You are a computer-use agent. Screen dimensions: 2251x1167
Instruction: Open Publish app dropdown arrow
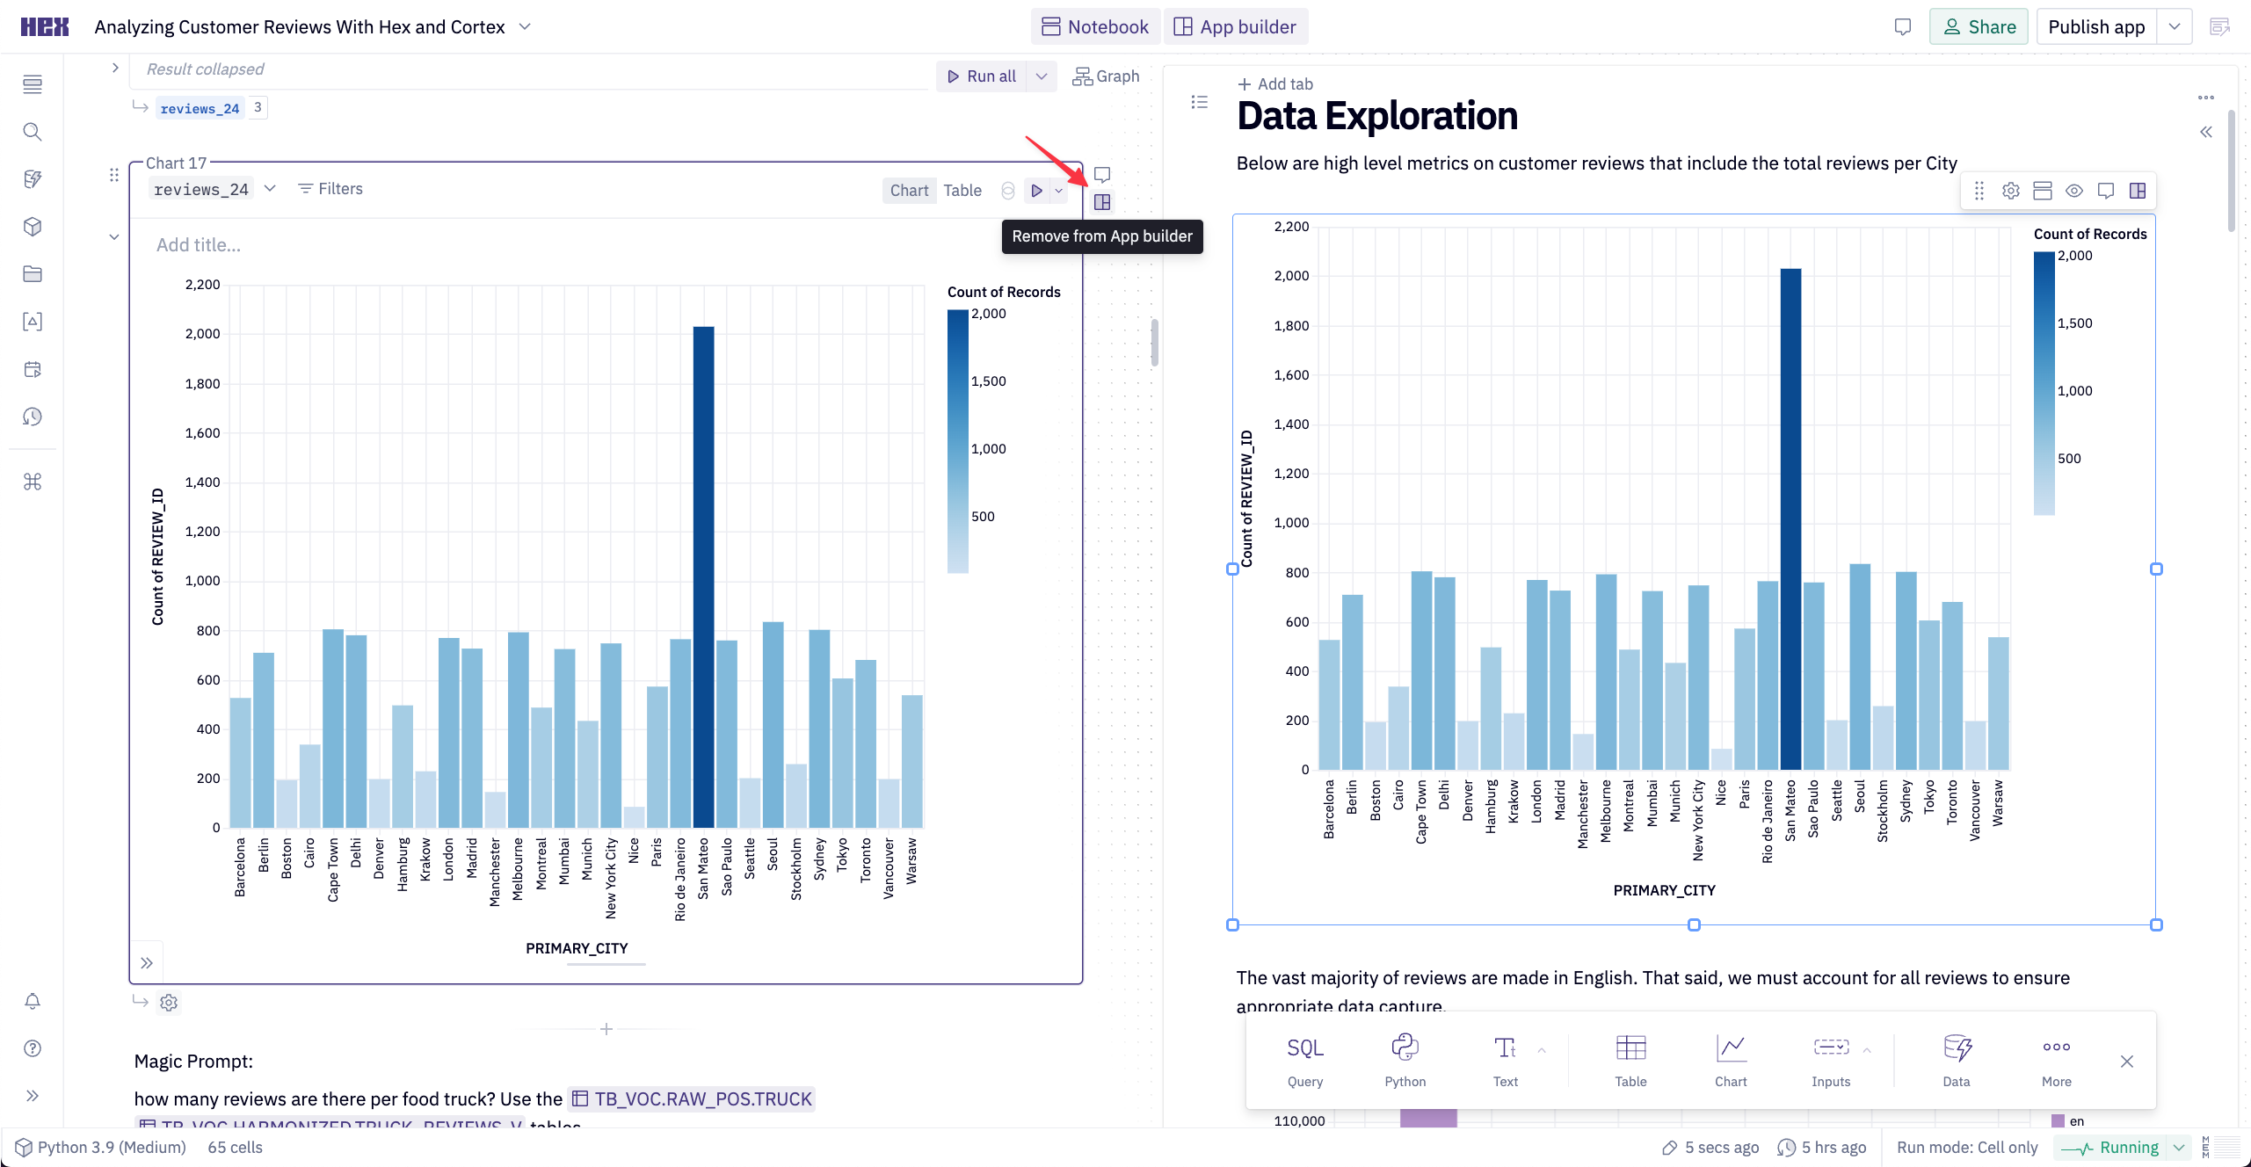click(x=2175, y=26)
